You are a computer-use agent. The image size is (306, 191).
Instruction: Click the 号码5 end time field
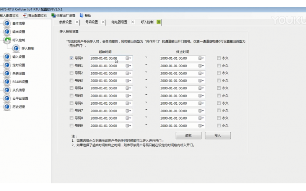182,96
